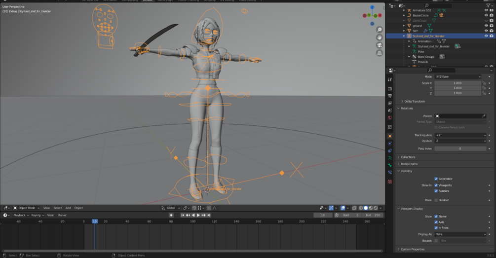The height and width of the screenshot is (258, 496).
Task: Select solid viewport shading mode
Action: click(366, 208)
